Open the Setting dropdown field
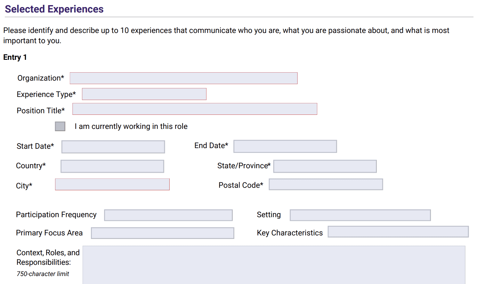 [360, 215]
